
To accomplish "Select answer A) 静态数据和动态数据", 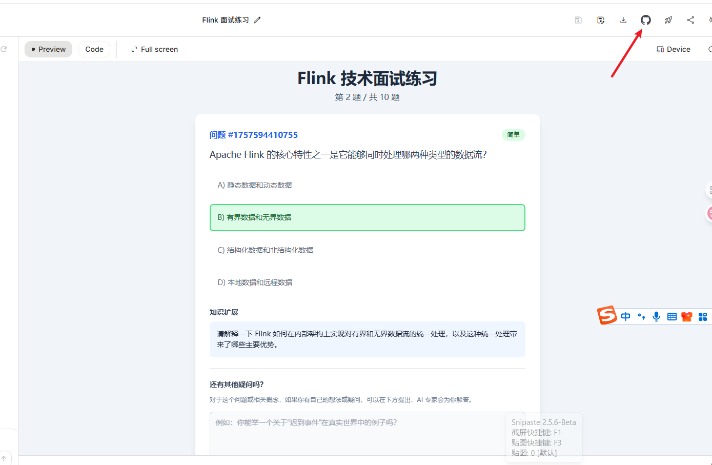I will (x=367, y=185).
